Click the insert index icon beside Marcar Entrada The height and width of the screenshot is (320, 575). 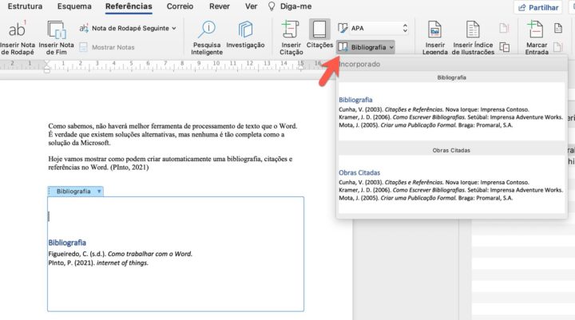tap(558, 28)
